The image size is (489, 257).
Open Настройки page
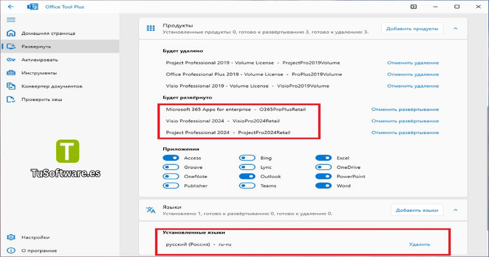tap(60, 237)
